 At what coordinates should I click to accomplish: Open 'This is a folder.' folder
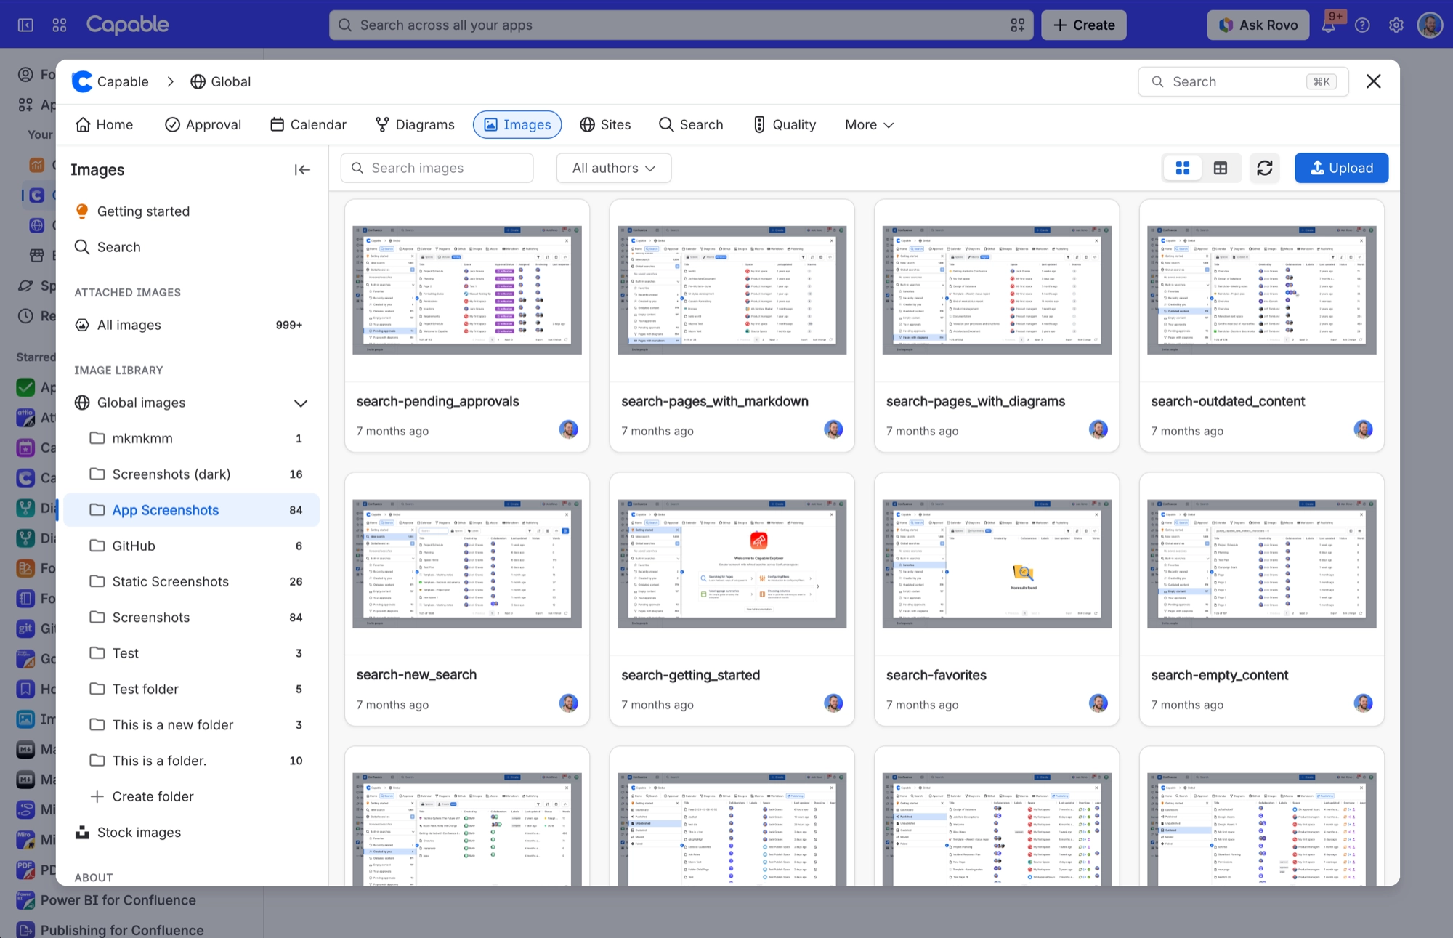coord(192,761)
